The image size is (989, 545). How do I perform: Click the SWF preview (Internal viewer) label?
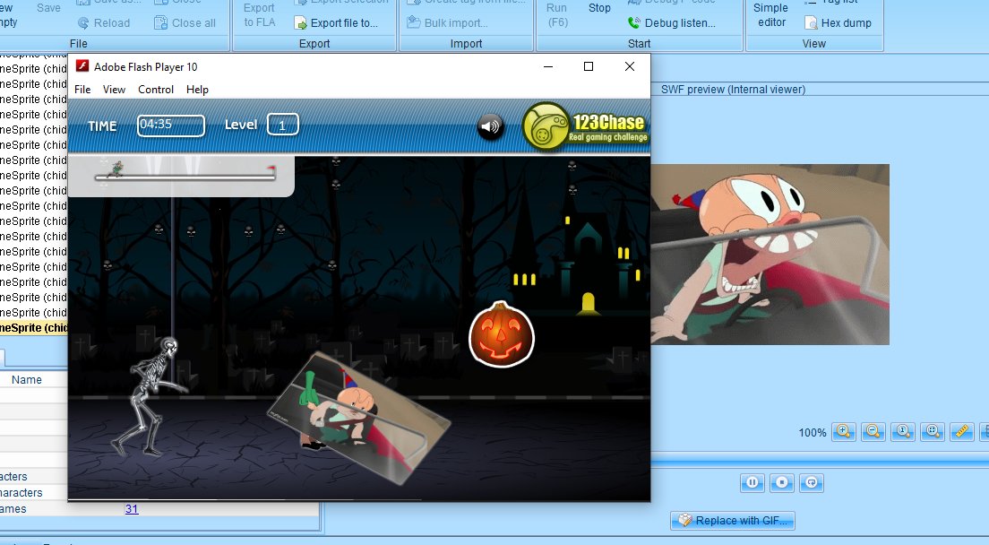point(733,90)
